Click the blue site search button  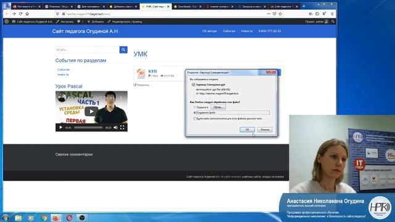click(123, 49)
